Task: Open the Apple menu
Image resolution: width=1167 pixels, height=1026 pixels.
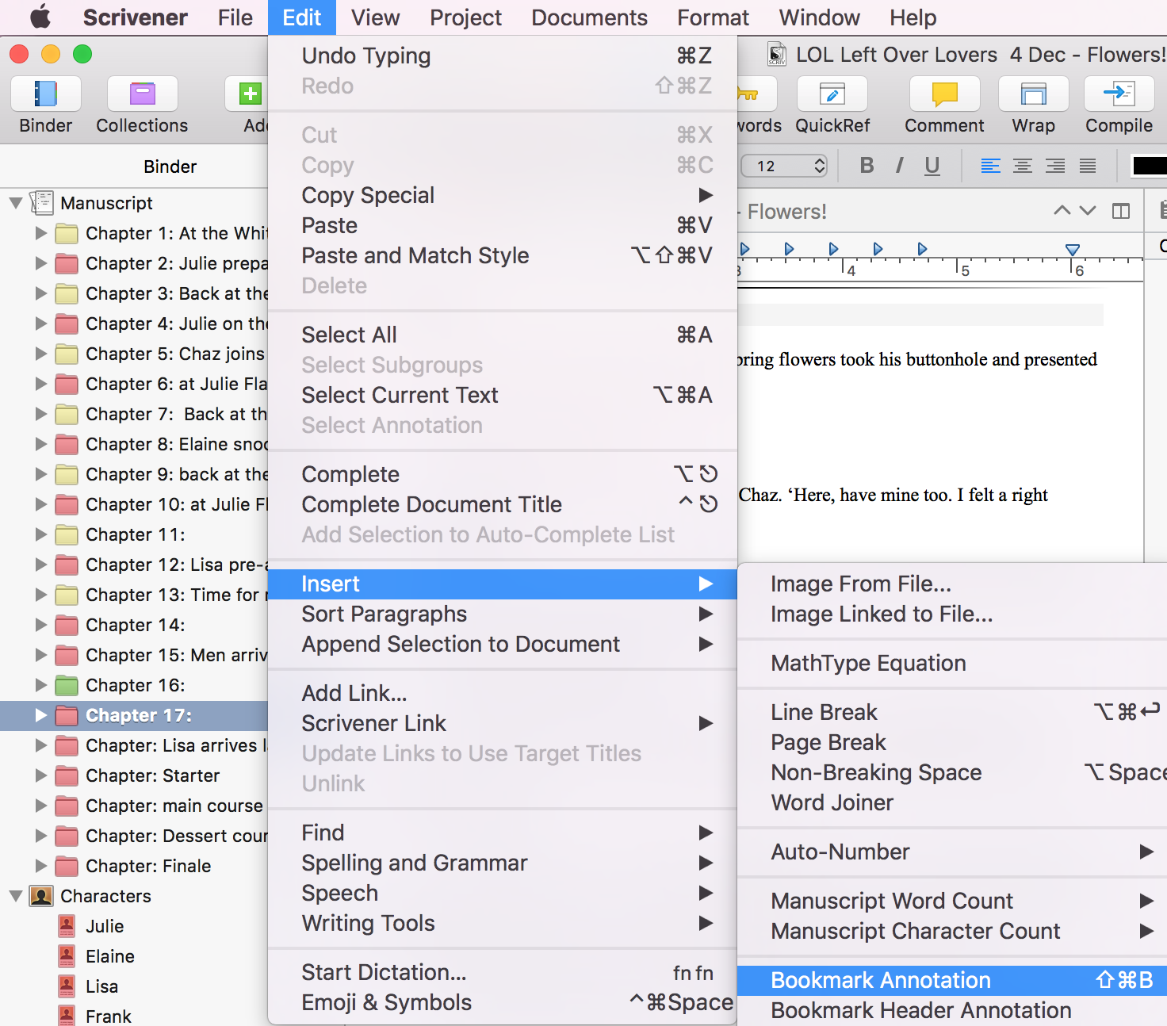Action: click(x=40, y=17)
